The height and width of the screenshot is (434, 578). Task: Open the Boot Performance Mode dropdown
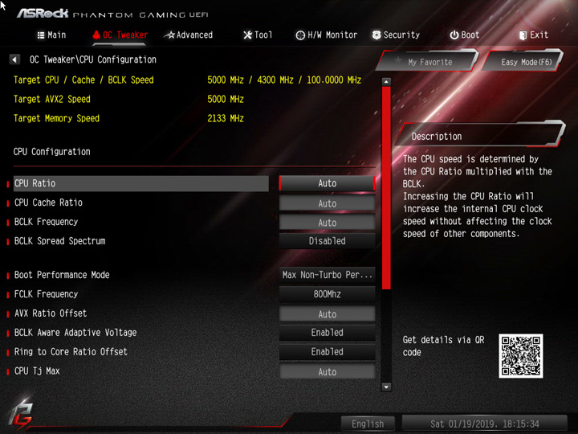tap(328, 275)
